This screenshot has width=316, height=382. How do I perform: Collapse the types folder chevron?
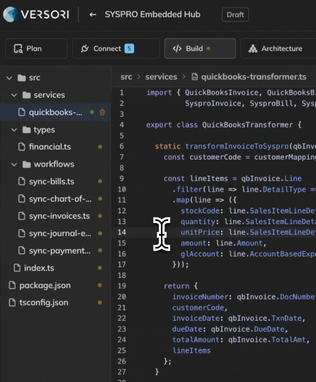click(x=14, y=130)
